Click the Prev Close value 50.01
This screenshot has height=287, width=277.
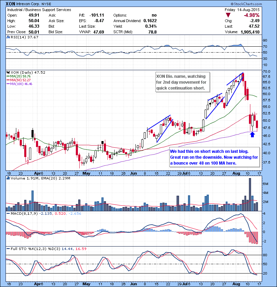34,32
